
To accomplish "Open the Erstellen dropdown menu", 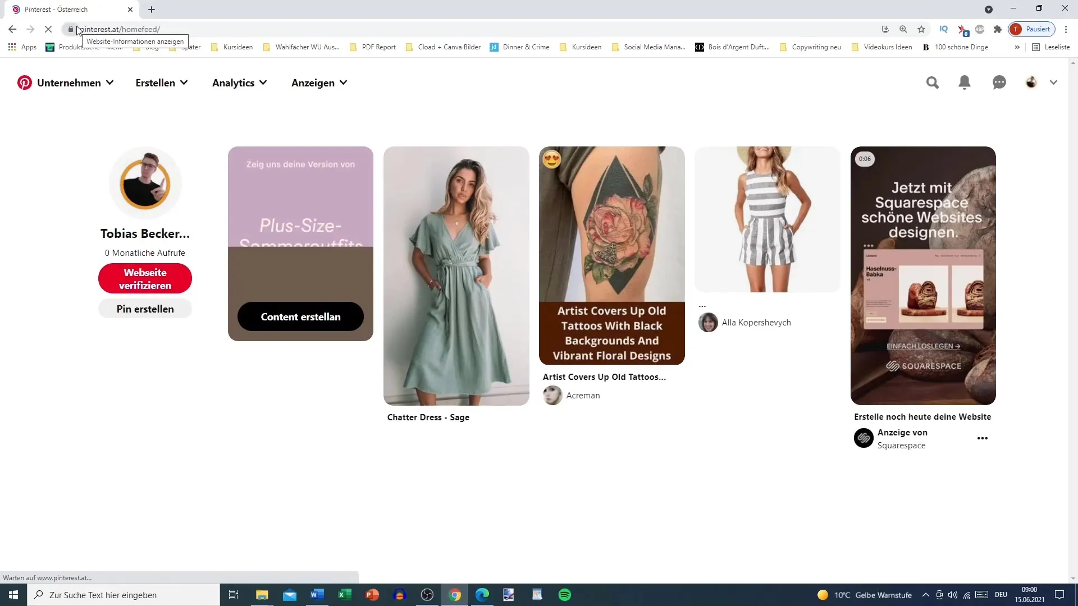I will point(162,82).
